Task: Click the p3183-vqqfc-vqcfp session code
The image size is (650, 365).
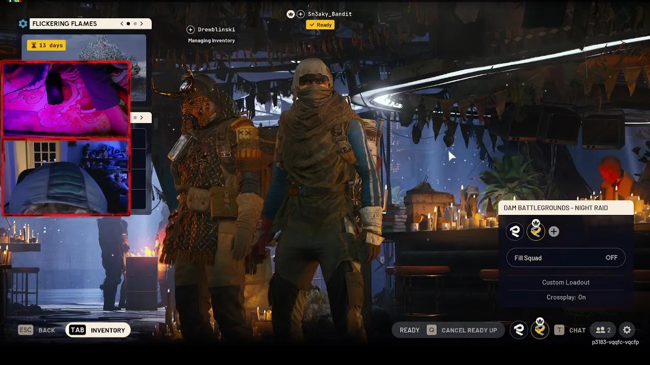Action: [x=615, y=342]
